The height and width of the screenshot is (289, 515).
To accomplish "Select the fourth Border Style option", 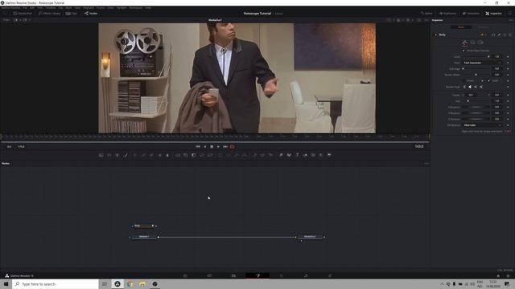I will (481, 87).
